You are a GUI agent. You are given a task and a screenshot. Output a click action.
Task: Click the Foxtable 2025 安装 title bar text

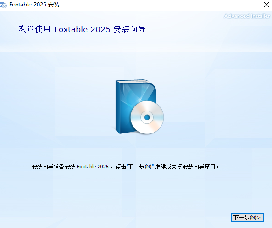34,5
